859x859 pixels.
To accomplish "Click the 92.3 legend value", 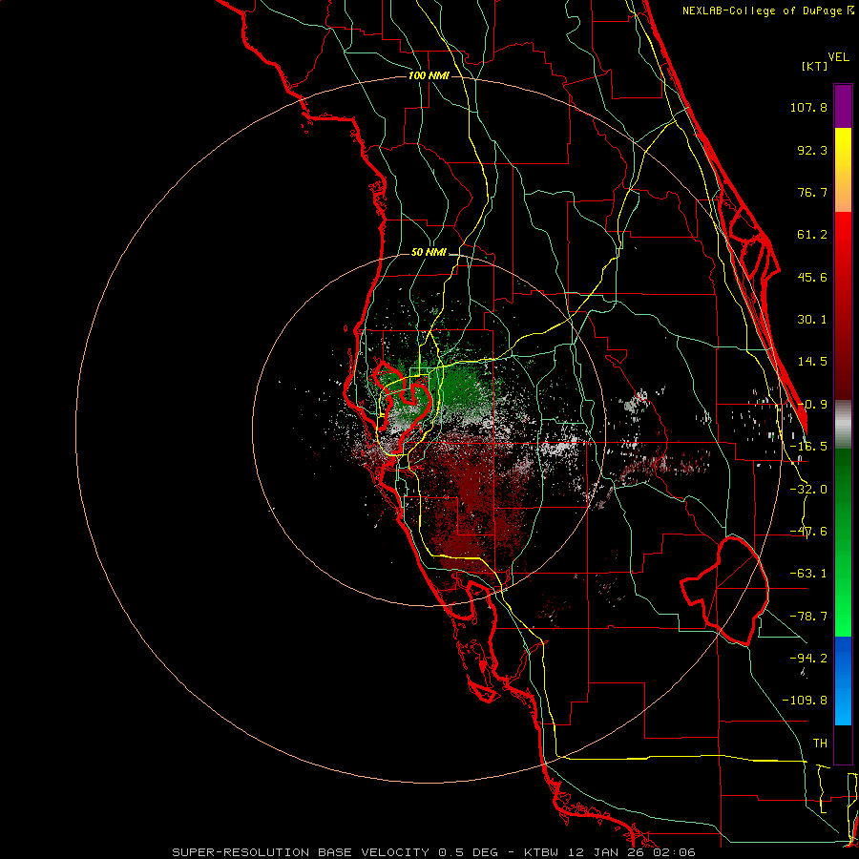I will (812, 150).
